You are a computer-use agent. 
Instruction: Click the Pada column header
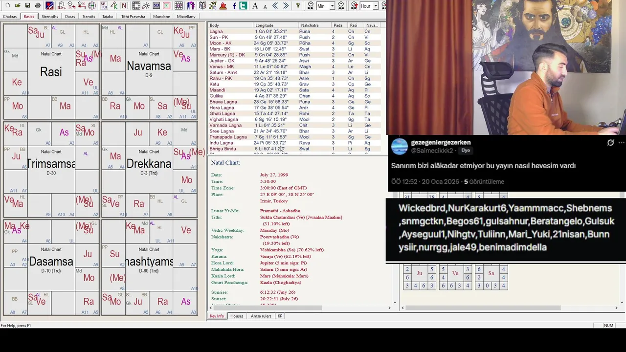[x=339, y=25]
